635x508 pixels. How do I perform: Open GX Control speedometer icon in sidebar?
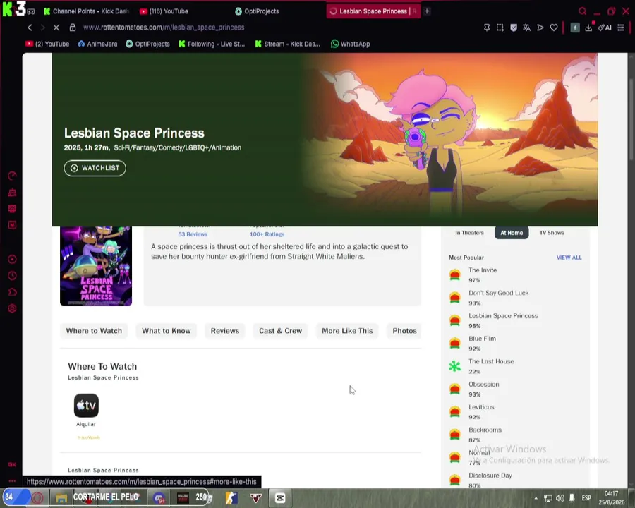pos(12,176)
